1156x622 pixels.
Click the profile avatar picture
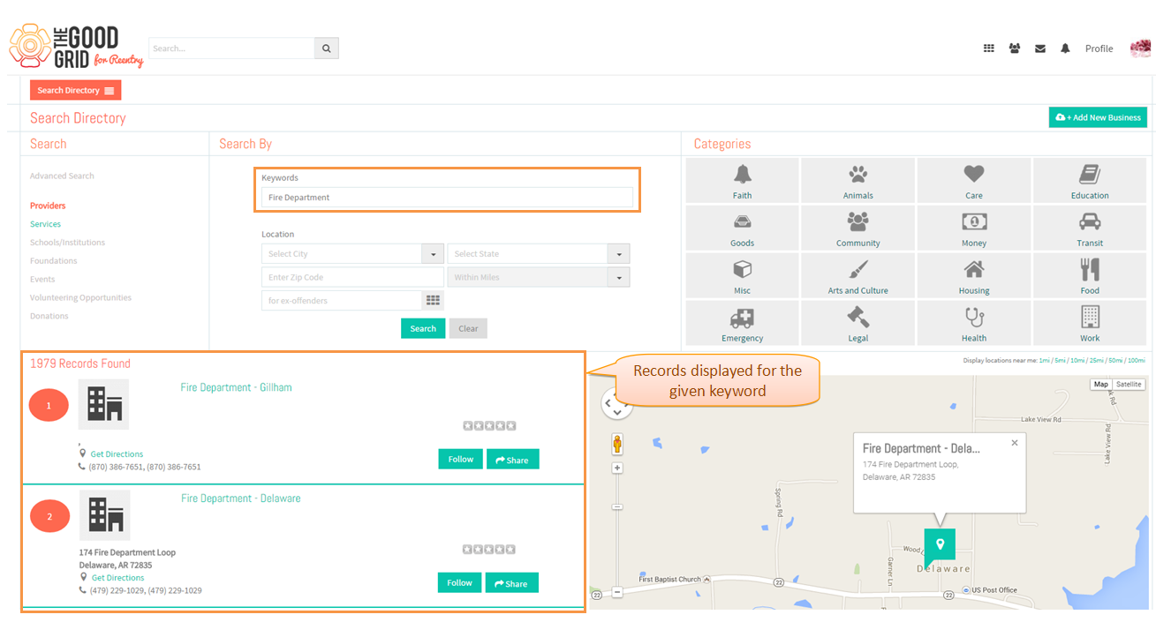(1140, 48)
